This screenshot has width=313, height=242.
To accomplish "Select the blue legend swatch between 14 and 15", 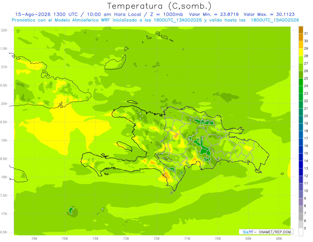I will (x=301, y=157).
